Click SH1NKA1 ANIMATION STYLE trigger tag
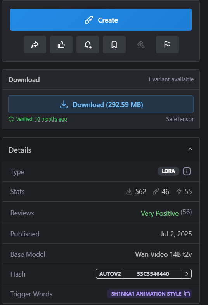The height and width of the screenshot is (305, 208). [x=146, y=294]
